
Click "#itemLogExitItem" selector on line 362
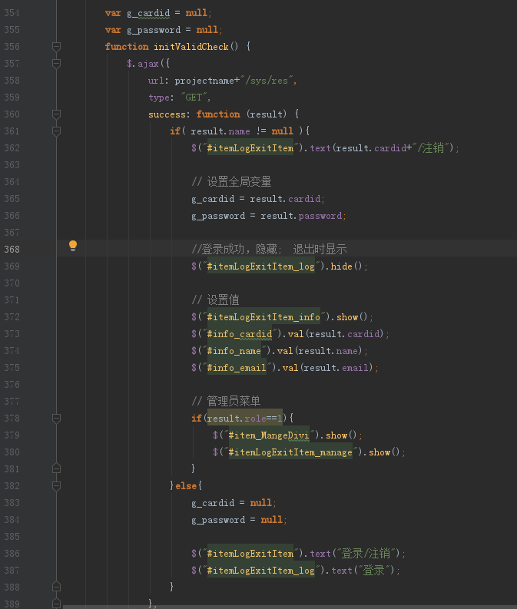coord(250,148)
